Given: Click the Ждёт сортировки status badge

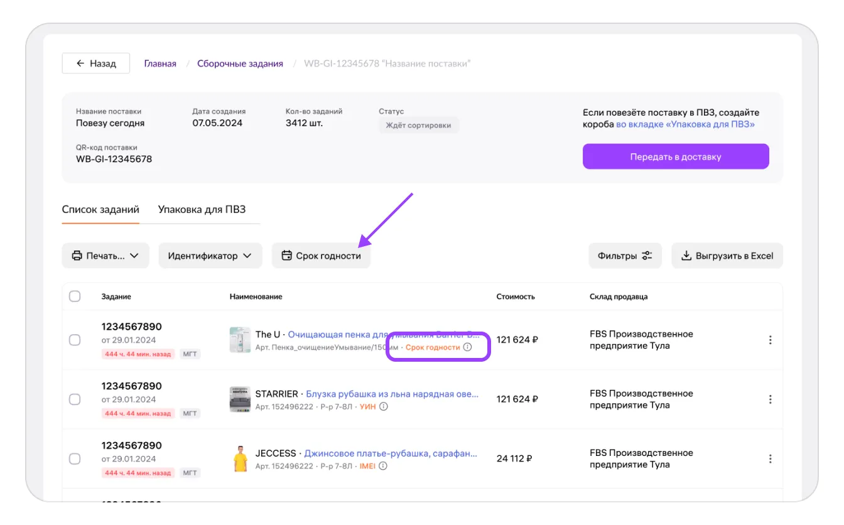Looking at the screenshot, I should (419, 125).
